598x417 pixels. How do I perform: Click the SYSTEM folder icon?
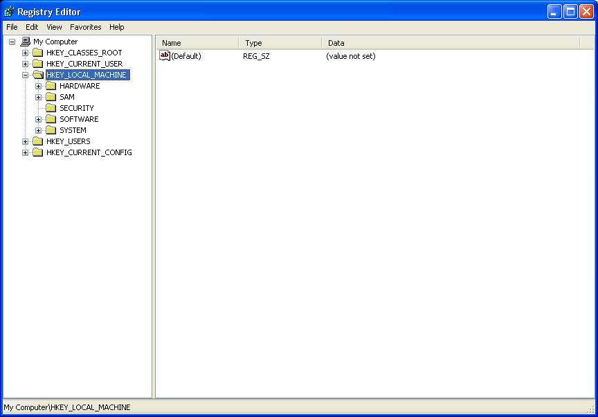(x=51, y=130)
